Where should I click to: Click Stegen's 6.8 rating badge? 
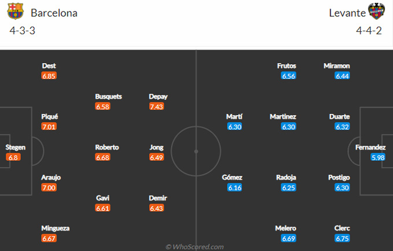(13, 157)
